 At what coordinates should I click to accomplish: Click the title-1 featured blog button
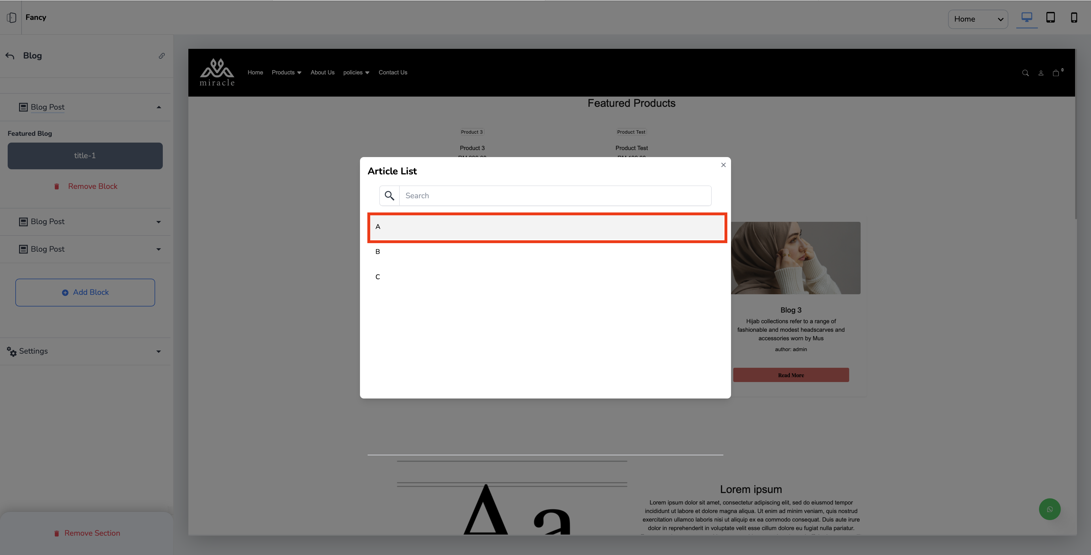point(85,156)
